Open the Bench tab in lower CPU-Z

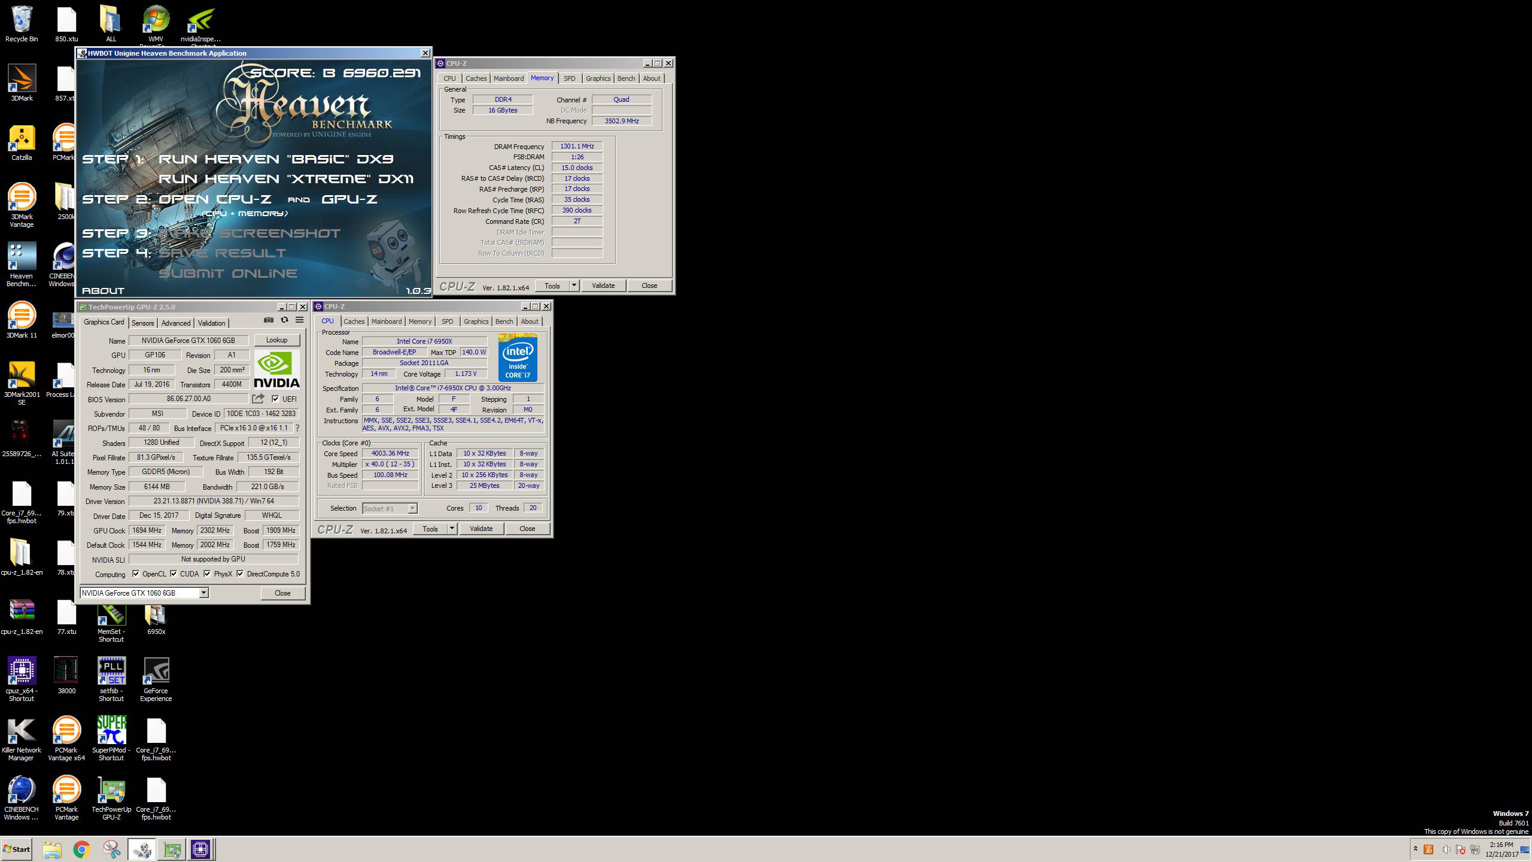(x=504, y=321)
